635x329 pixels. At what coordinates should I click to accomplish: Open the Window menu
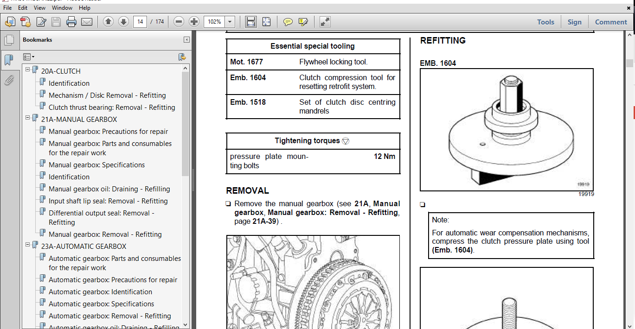[62, 8]
